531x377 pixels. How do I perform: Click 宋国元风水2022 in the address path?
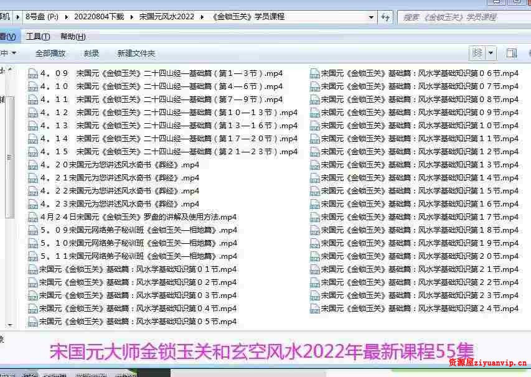click(167, 17)
